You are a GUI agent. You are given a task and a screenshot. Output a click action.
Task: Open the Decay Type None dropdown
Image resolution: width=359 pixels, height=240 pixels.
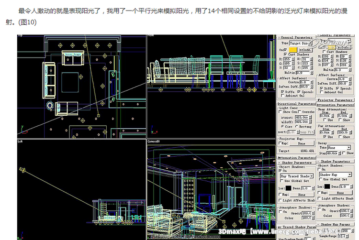339,148
